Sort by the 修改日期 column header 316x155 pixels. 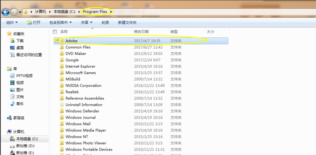(x=141, y=32)
